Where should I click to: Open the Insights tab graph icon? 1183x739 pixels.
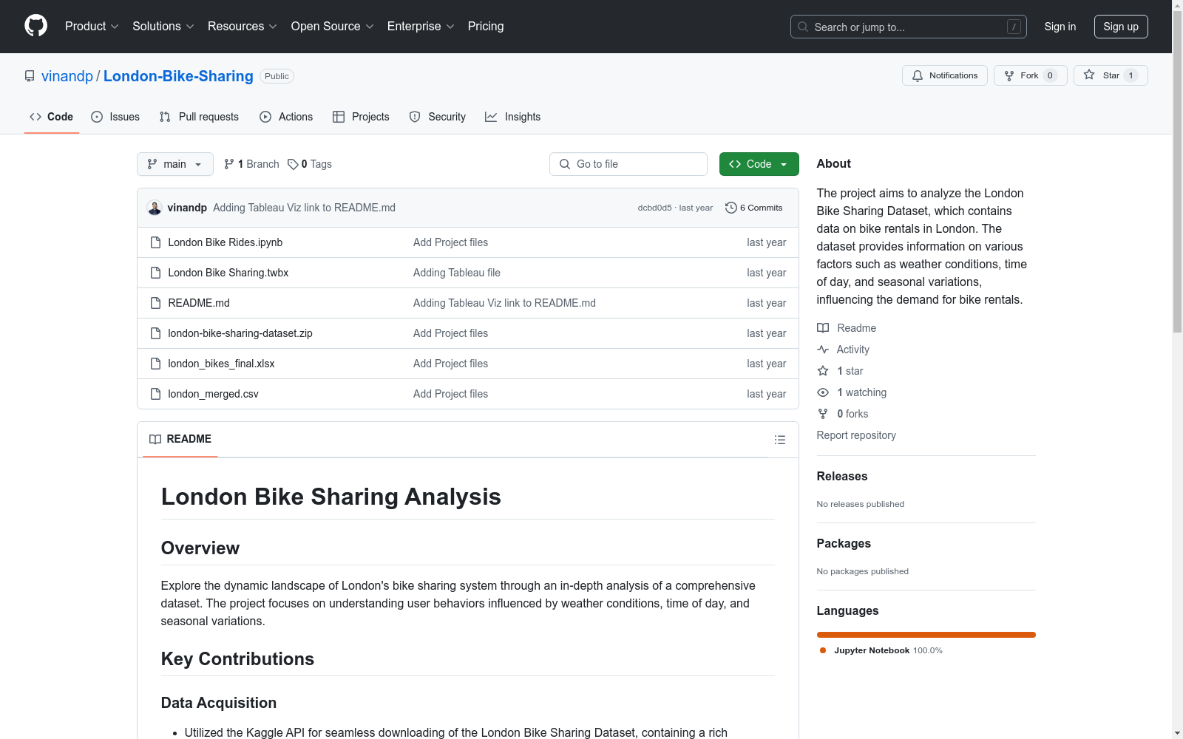pyautogui.click(x=491, y=116)
